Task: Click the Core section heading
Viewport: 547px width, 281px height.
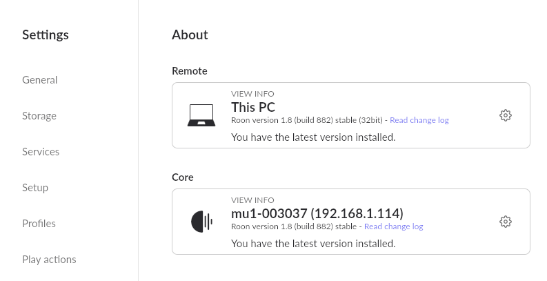Action: (183, 177)
